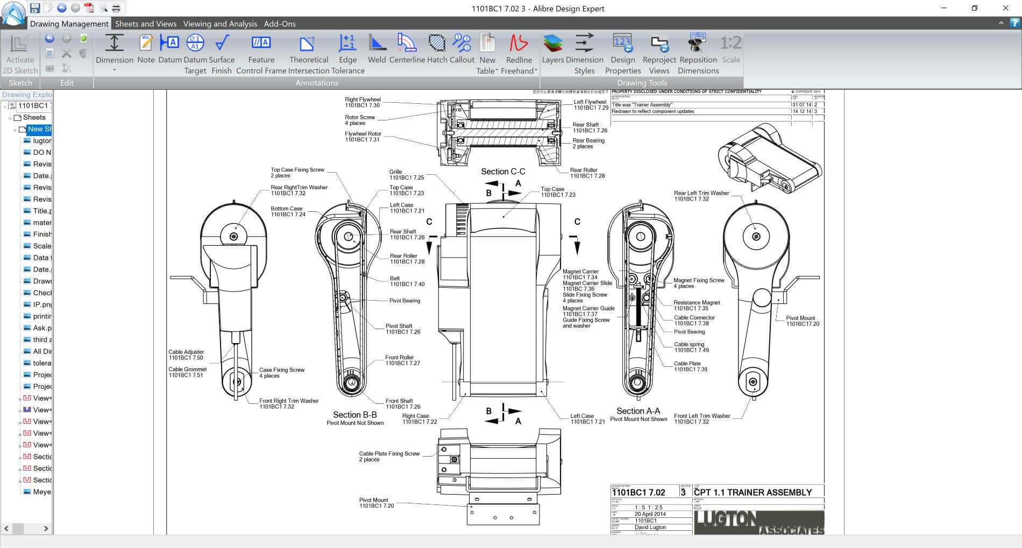1022x548 pixels.
Task: Click Activate 2D Sketch button
Action: (x=20, y=54)
